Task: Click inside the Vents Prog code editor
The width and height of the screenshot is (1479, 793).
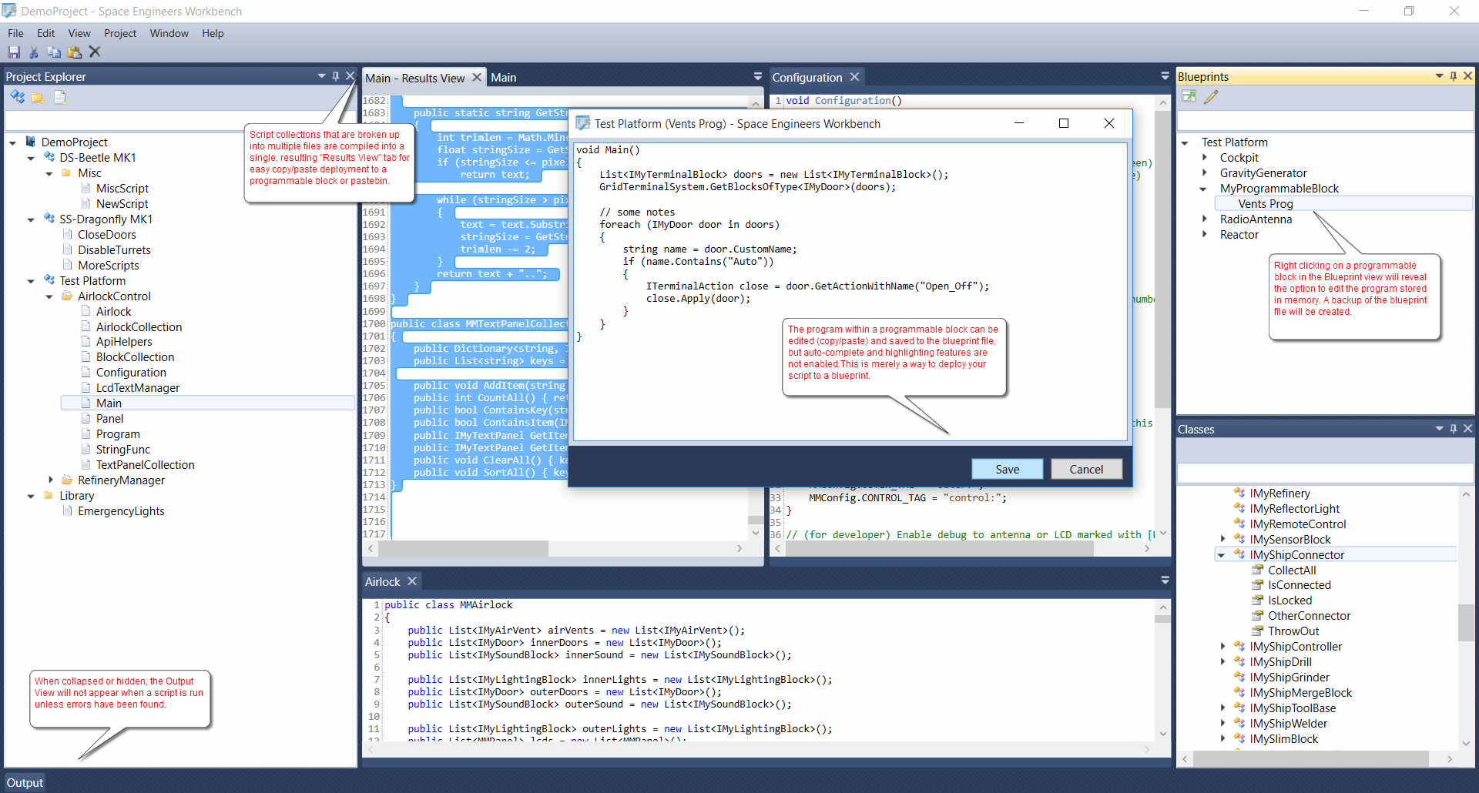Action: click(850, 291)
